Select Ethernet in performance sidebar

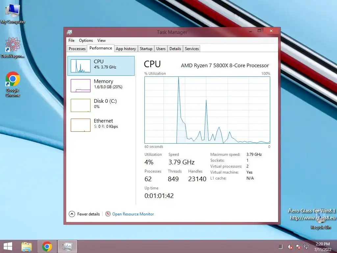[101, 125]
